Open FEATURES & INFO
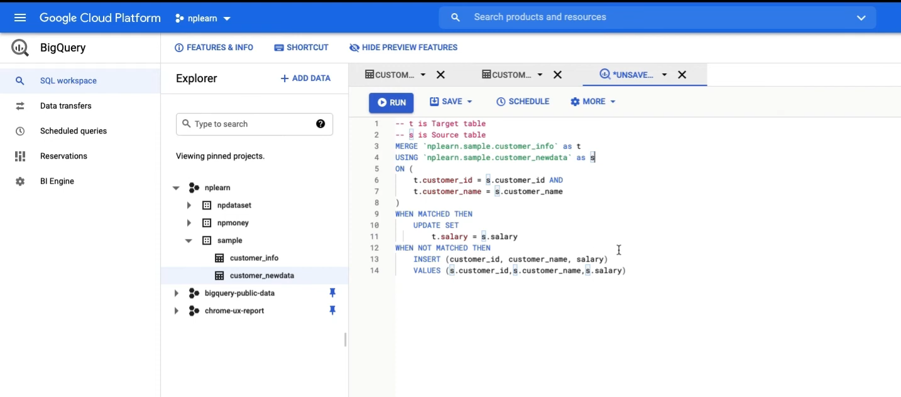The image size is (901, 397). [x=214, y=48]
